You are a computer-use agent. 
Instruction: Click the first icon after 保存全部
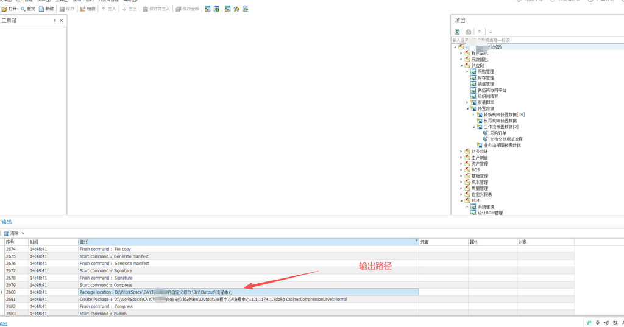coord(207,9)
